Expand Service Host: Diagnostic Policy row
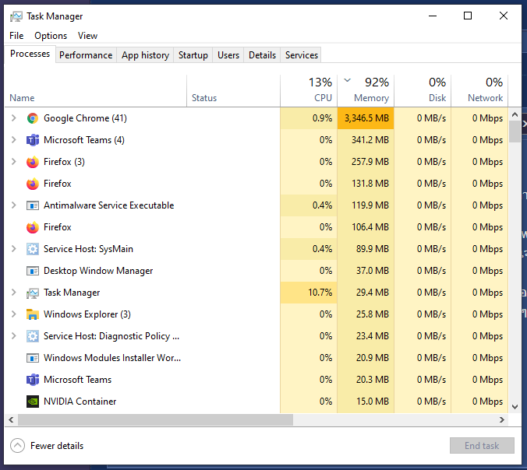Image resolution: width=527 pixels, height=470 pixels. tap(14, 336)
